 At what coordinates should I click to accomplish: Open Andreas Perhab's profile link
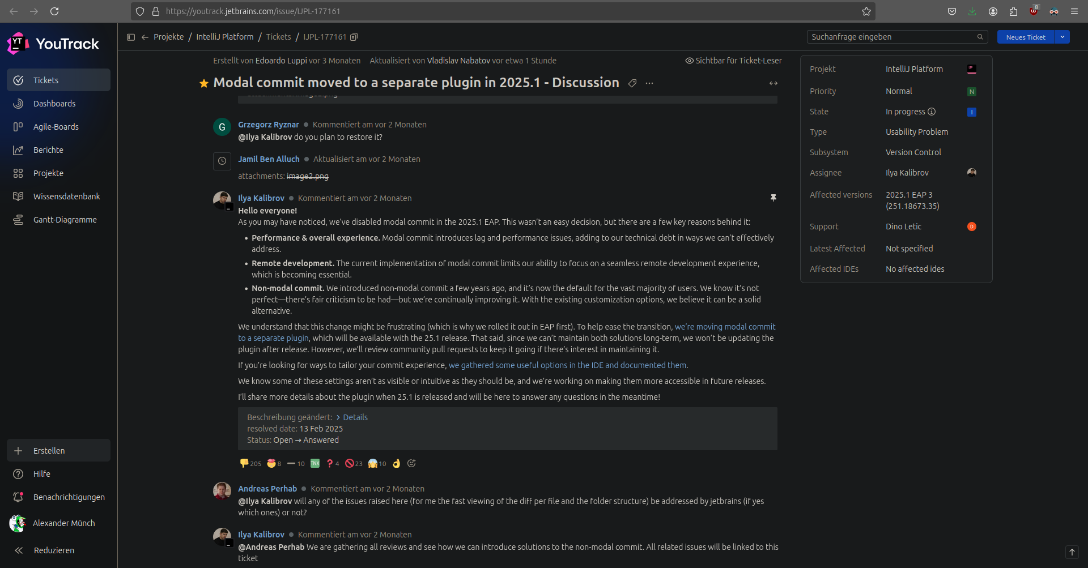(x=267, y=489)
